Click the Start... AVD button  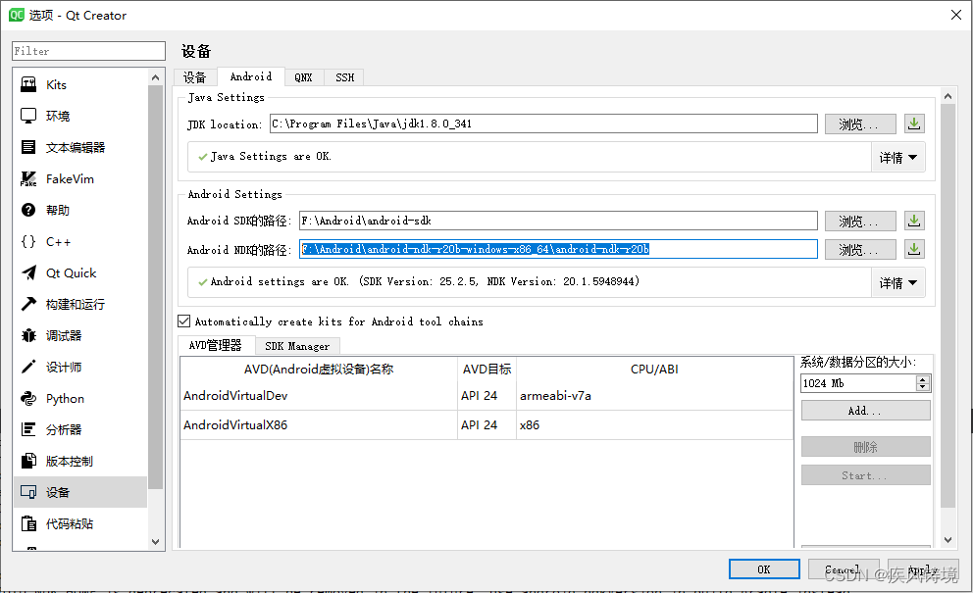click(866, 475)
